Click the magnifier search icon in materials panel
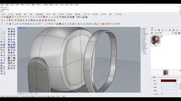This screenshot has width=181, height=101. pyautogui.click(x=173, y=33)
